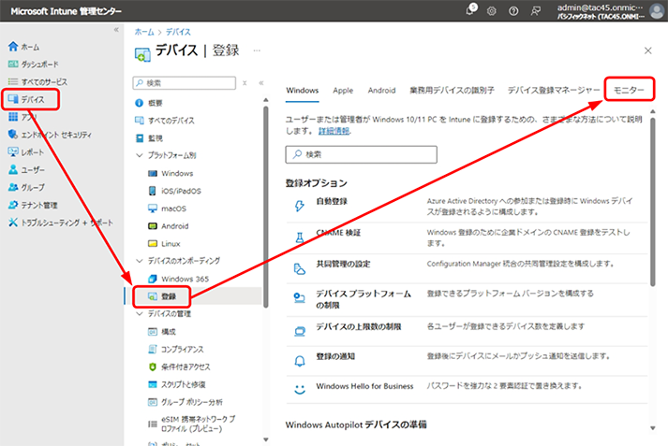Open eSIM 携帯ネットワーク プロファイル item
This screenshot has height=446, width=668.
pos(192,424)
